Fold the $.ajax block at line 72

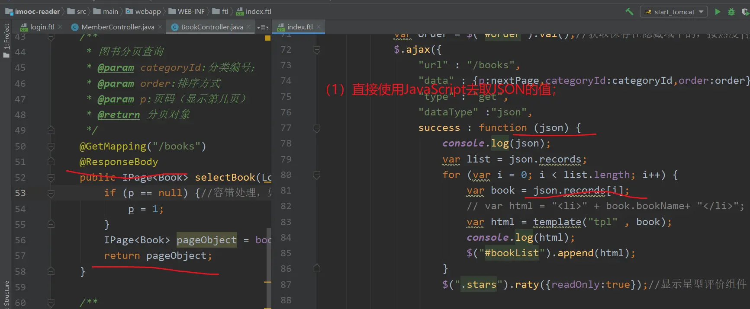[x=317, y=50]
